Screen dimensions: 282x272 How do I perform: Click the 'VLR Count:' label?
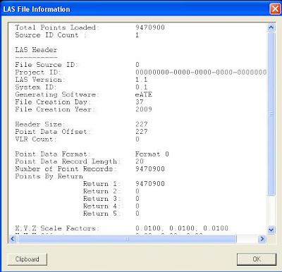click(x=36, y=139)
